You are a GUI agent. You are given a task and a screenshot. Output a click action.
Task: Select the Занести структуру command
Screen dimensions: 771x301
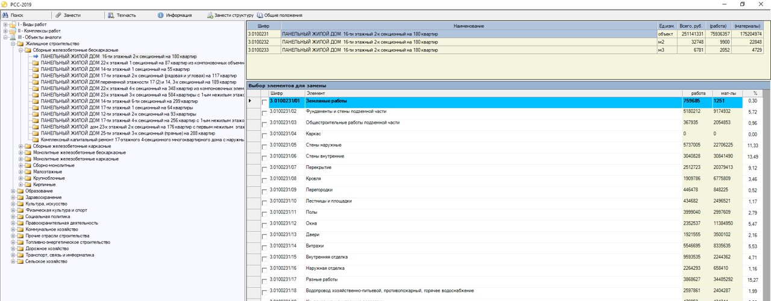point(230,15)
